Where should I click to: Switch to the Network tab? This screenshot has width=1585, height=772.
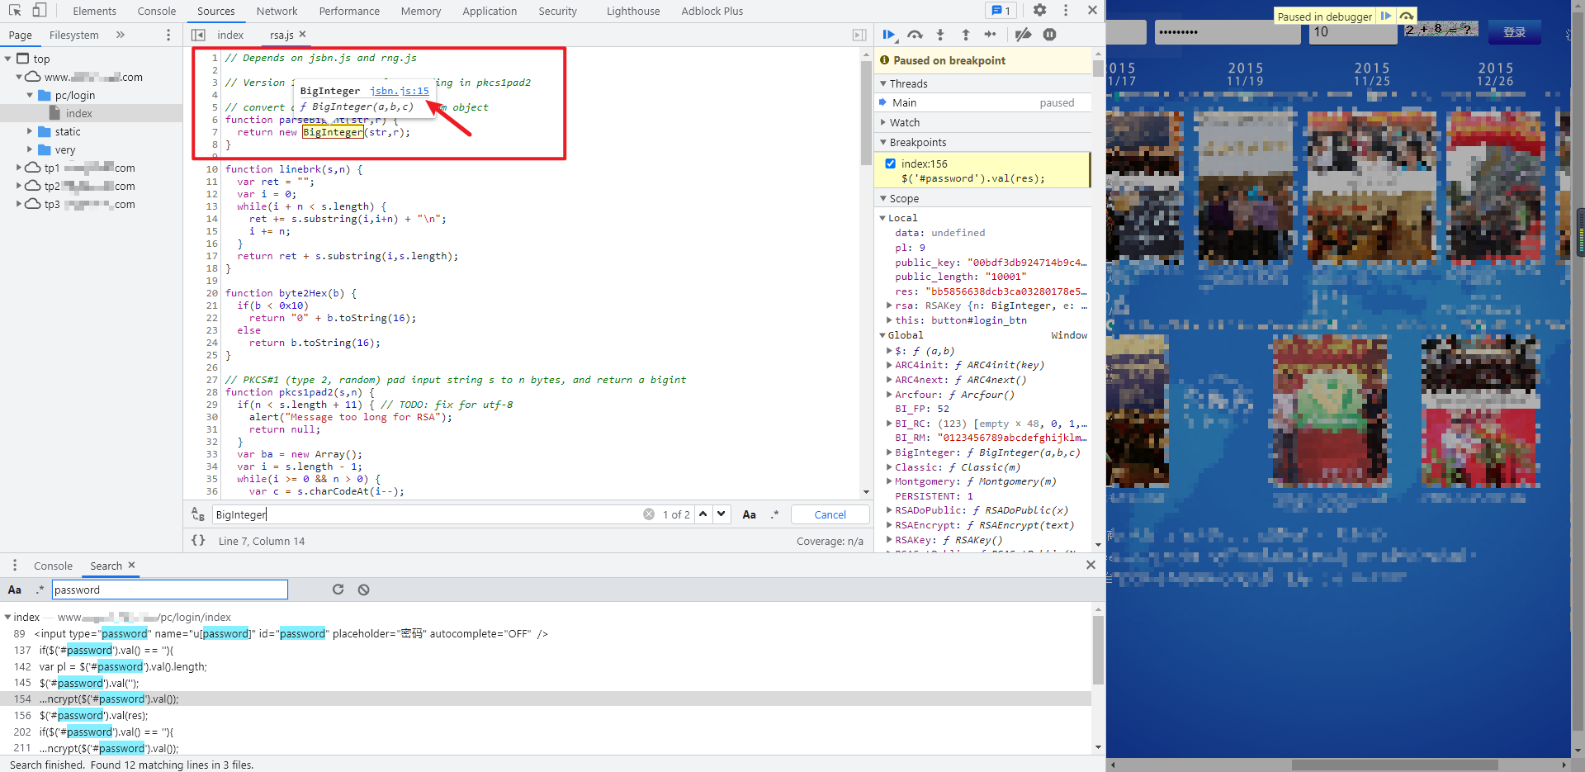(277, 11)
